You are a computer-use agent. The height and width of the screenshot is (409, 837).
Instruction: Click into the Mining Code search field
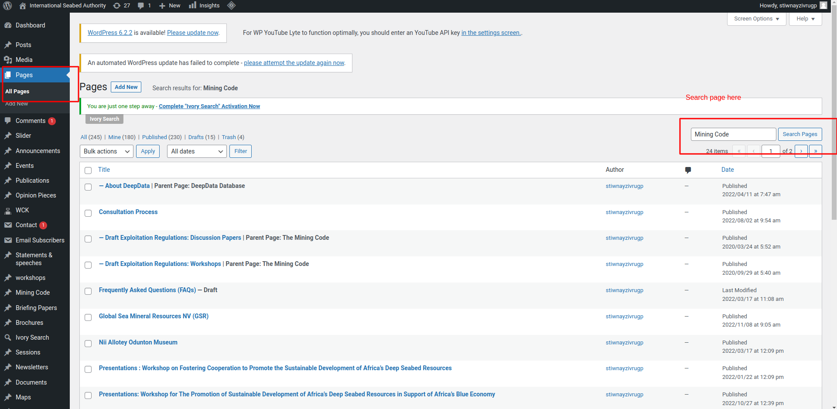[x=733, y=134]
